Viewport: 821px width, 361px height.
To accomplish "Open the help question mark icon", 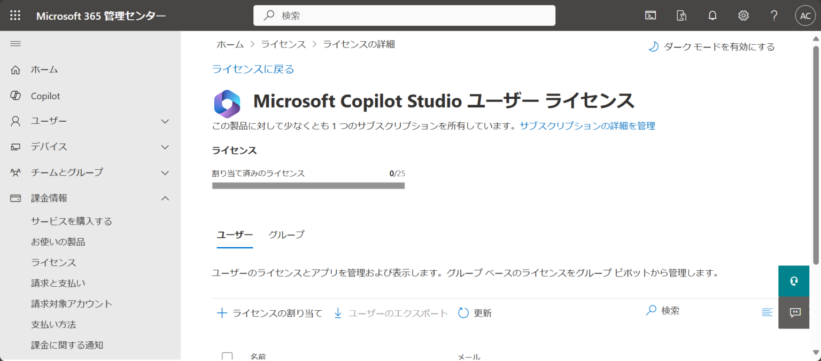I will [x=774, y=15].
